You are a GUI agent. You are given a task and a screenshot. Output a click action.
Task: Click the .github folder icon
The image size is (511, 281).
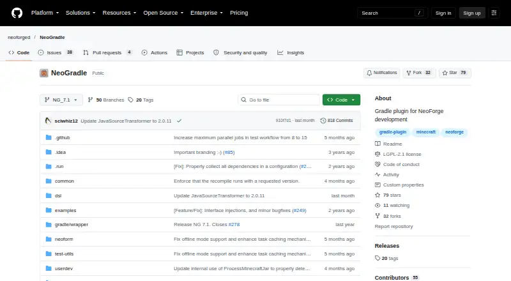pos(49,137)
